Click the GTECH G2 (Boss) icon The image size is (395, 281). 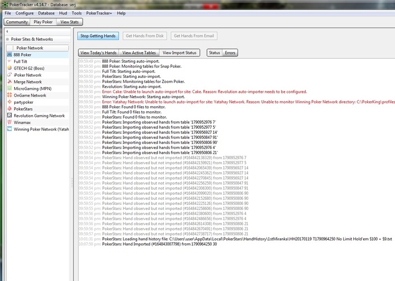click(10, 68)
